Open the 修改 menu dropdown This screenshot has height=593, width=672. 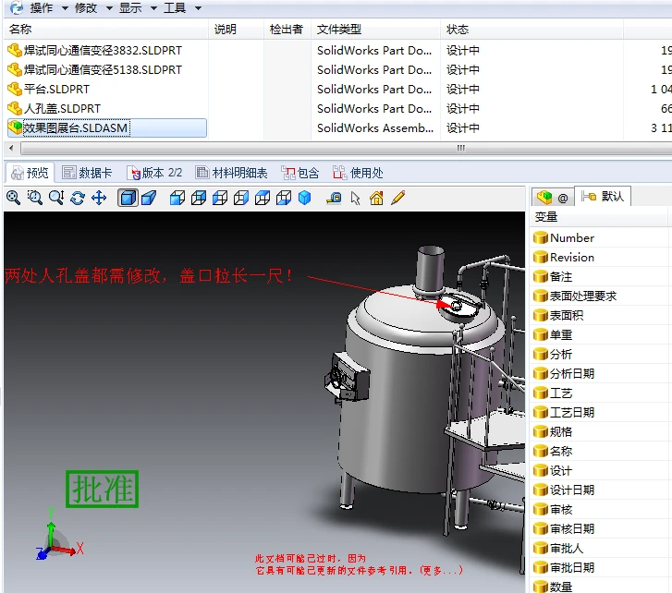coord(93,7)
